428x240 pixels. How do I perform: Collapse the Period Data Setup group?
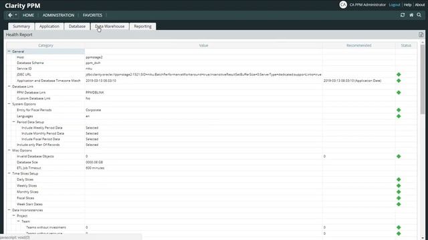coord(13,122)
